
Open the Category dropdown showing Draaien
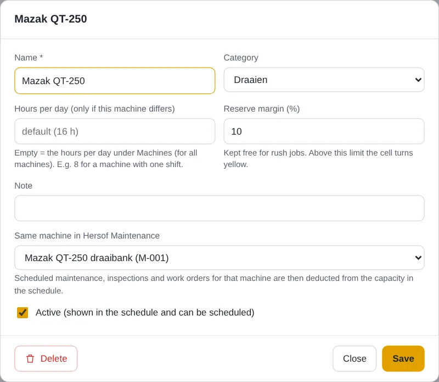click(324, 80)
